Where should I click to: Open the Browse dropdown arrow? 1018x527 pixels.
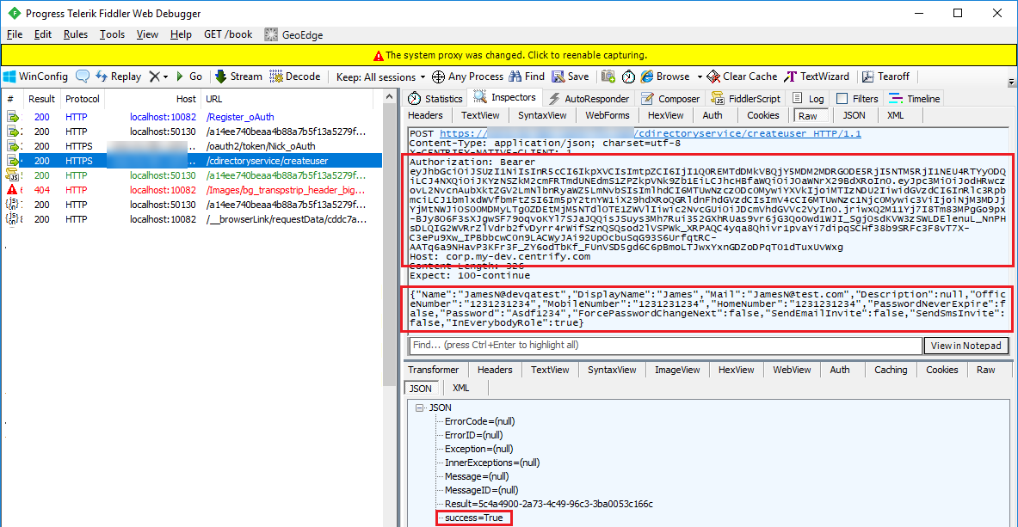pyautogui.click(x=700, y=77)
